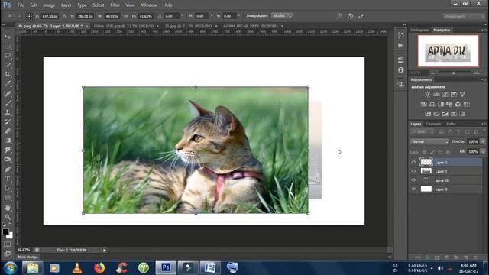
Task: Add a Levels adjustment
Action: pyautogui.click(x=436, y=95)
